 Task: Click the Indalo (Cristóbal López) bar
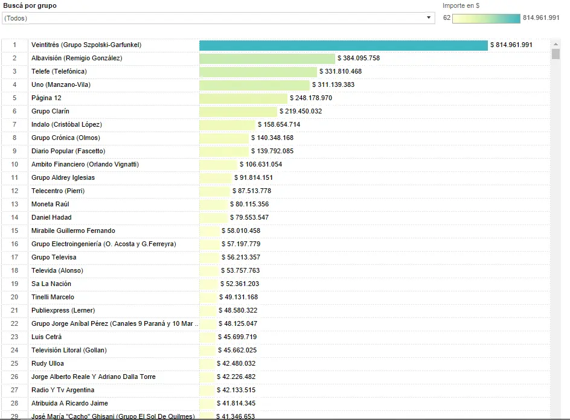click(x=227, y=125)
